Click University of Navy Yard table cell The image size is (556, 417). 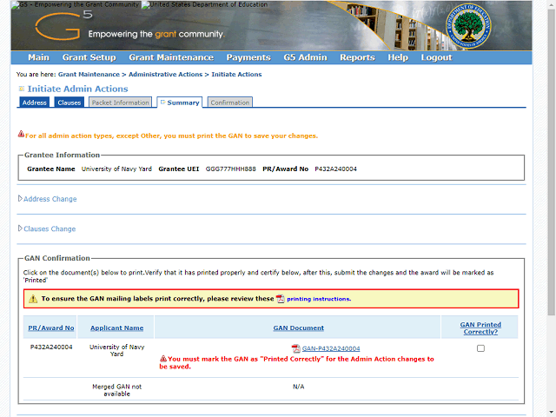click(x=116, y=350)
